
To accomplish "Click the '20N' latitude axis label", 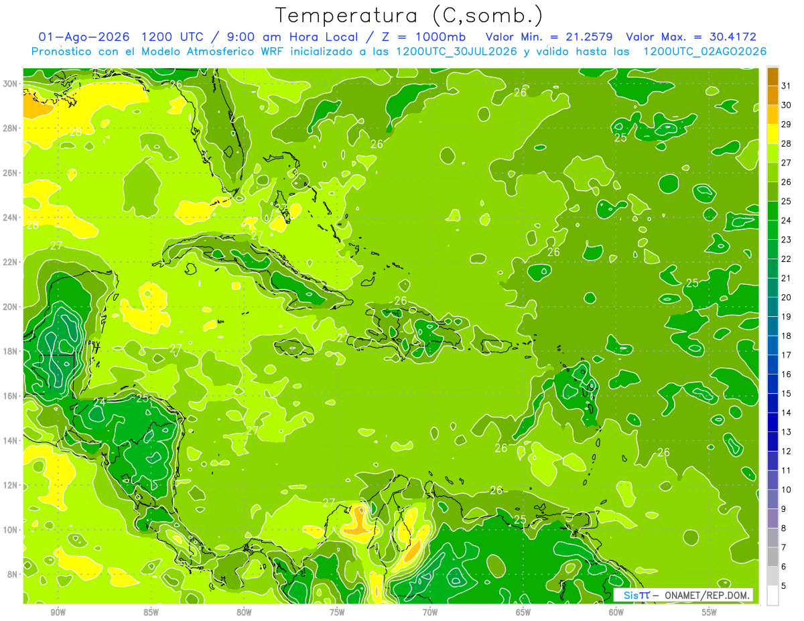I will point(11,307).
